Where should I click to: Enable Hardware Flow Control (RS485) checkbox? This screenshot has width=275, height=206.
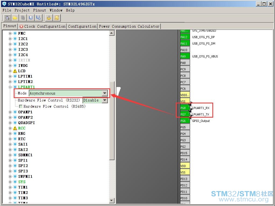tap(21, 106)
